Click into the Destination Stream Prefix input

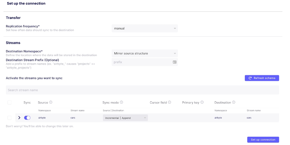click(x=141, y=62)
